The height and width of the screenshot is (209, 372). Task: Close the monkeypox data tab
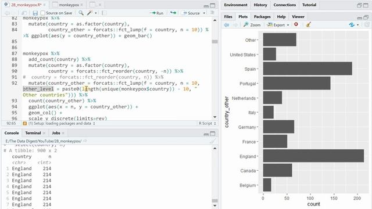(x=81, y=5)
